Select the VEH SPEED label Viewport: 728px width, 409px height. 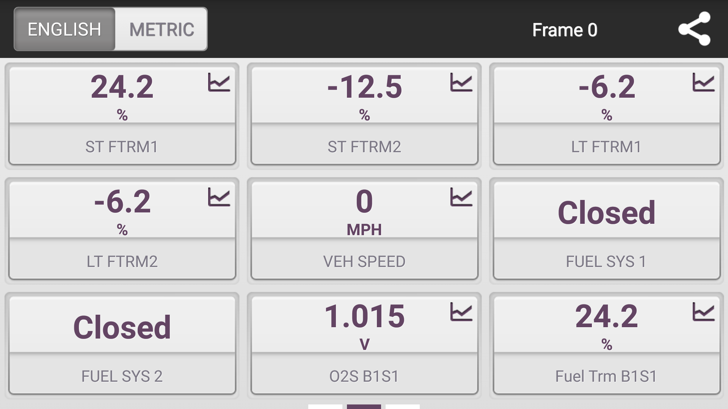(364, 262)
